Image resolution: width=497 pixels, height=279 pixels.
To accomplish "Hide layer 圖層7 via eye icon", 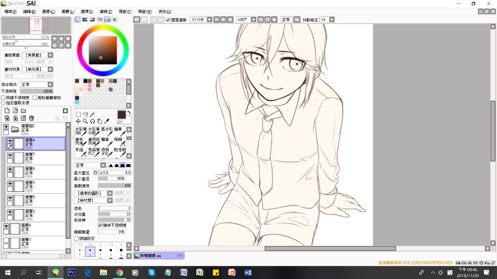I will pyautogui.click(x=10, y=155).
